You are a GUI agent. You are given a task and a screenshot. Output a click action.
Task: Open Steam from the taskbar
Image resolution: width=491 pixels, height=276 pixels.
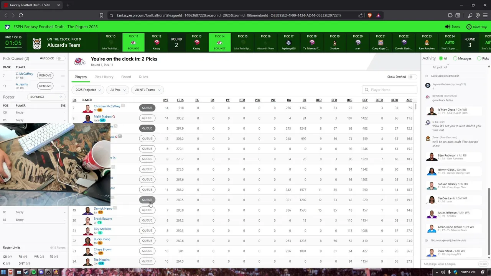[26, 272]
